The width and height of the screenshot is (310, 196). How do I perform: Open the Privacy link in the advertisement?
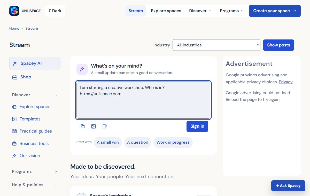tap(286, 82)
